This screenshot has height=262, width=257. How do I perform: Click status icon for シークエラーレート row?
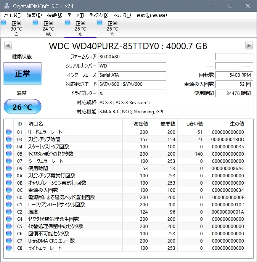9,161
